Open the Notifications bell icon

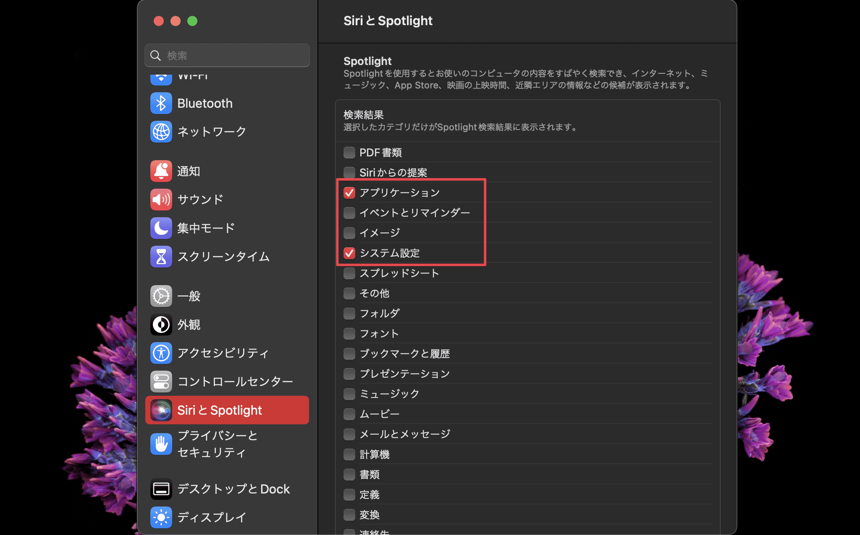[x=161, y=171]
